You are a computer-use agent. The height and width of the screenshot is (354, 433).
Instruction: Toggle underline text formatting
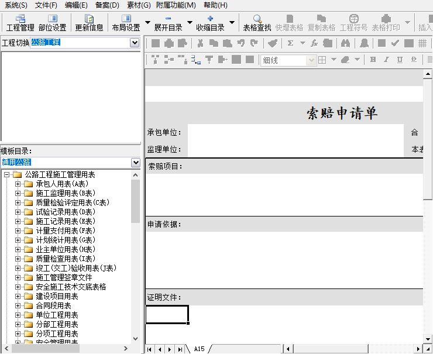click(400, 60)
